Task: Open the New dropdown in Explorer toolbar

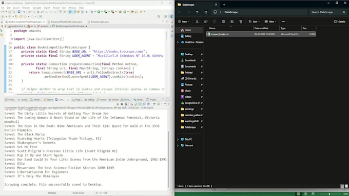Action: point(184,21)
